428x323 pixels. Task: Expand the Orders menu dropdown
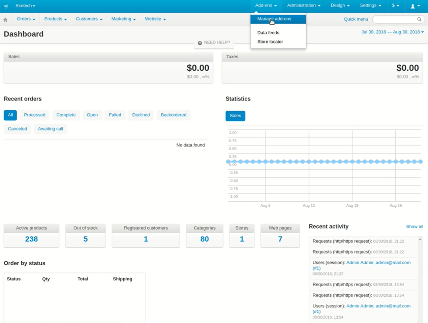tap(26, 19)
